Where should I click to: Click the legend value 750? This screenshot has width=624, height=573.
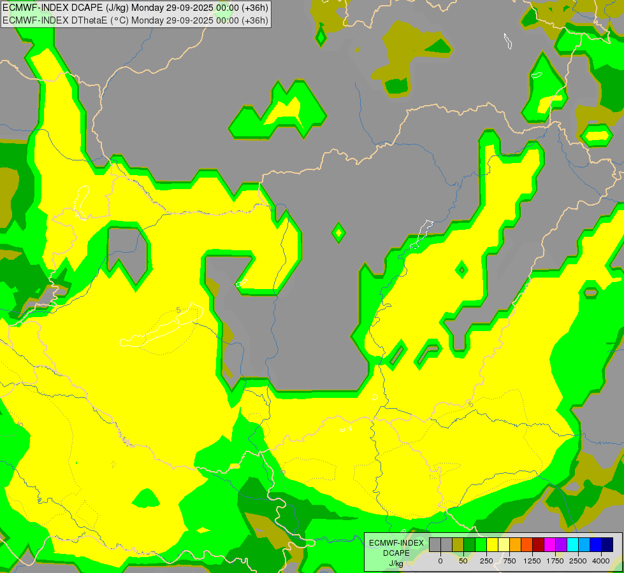[x=509, y=561]
